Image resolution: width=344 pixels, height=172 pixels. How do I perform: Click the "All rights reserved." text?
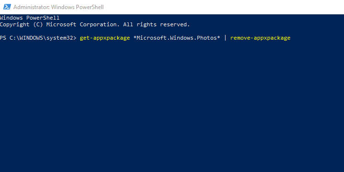point(156,24)
